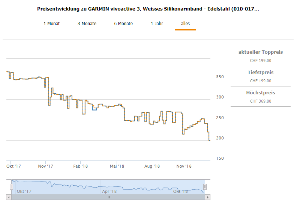This screenshot has height=215, width=297.
Task: Click the y-axis label 150
Action: pos(220,158)
